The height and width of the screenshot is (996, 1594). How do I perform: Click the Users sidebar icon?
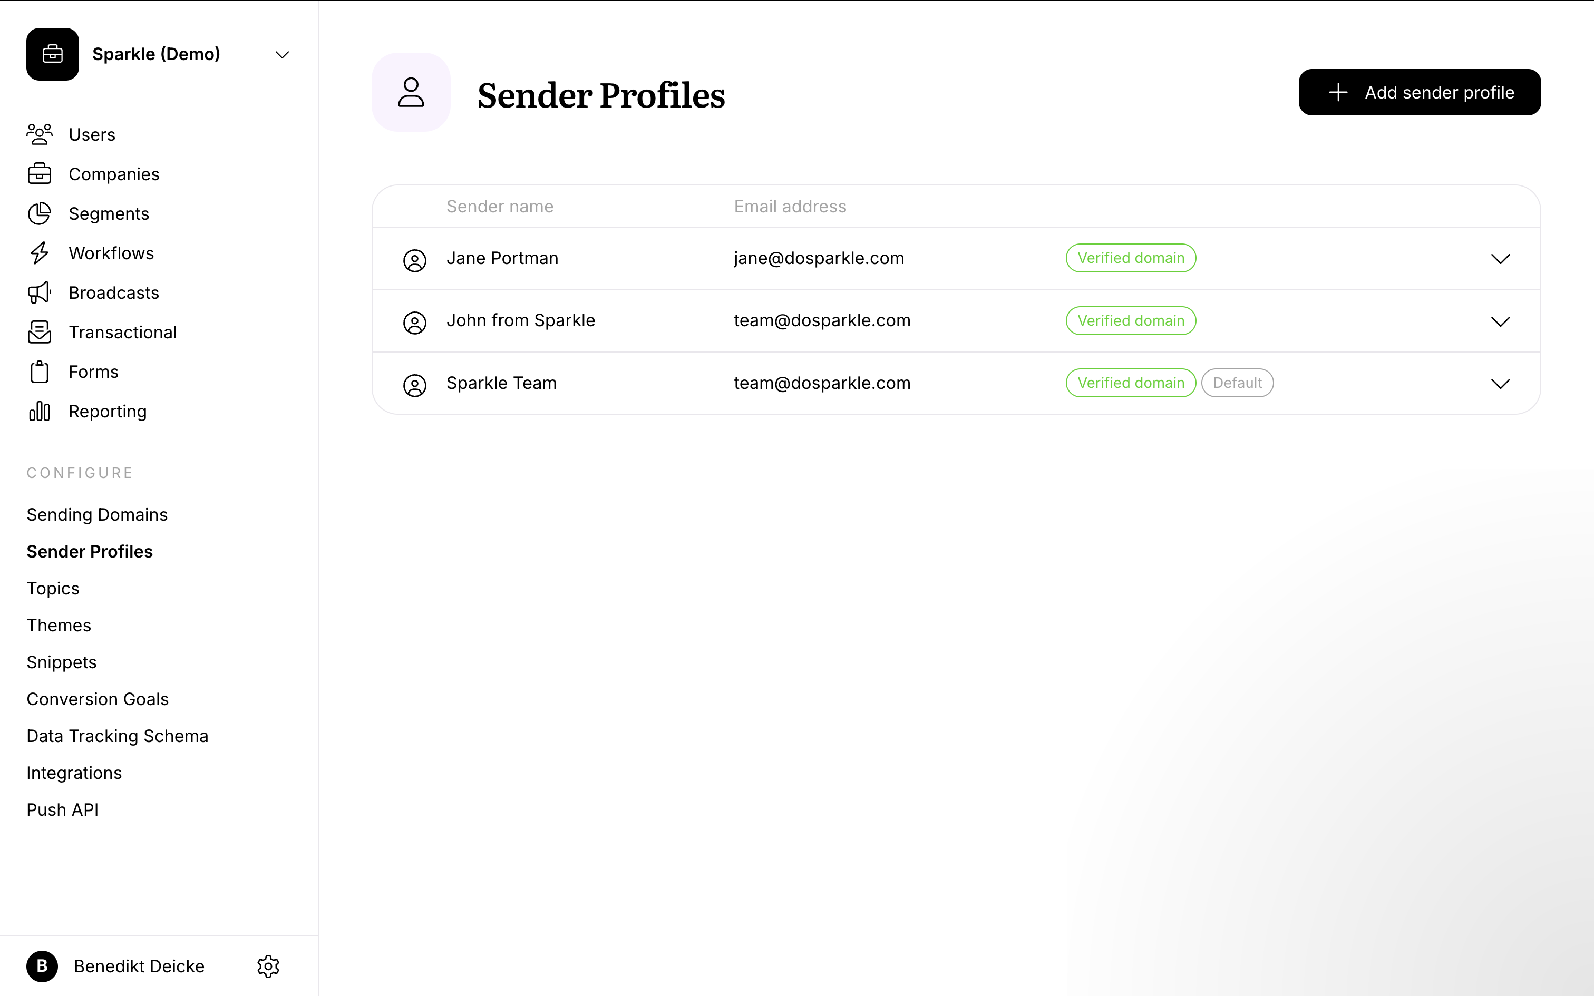tap(40, 134)
